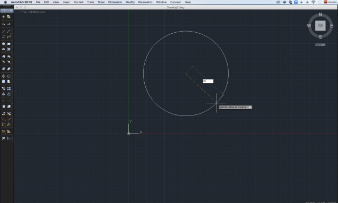Click the plus icon atop tool palette
338x203 pixels.
(4, 17)
